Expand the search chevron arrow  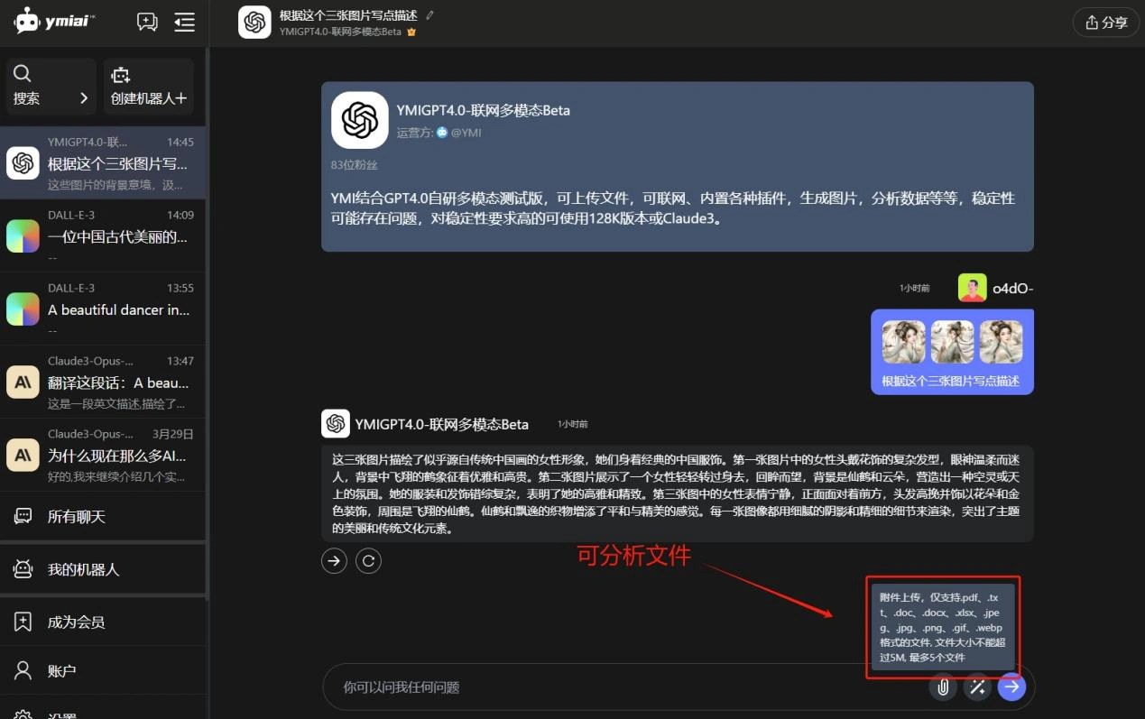click(84, 98)
